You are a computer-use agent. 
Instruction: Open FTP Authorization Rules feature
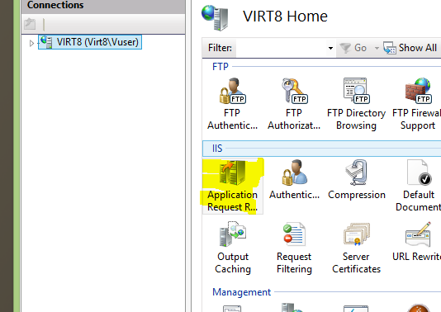point(294,104)
